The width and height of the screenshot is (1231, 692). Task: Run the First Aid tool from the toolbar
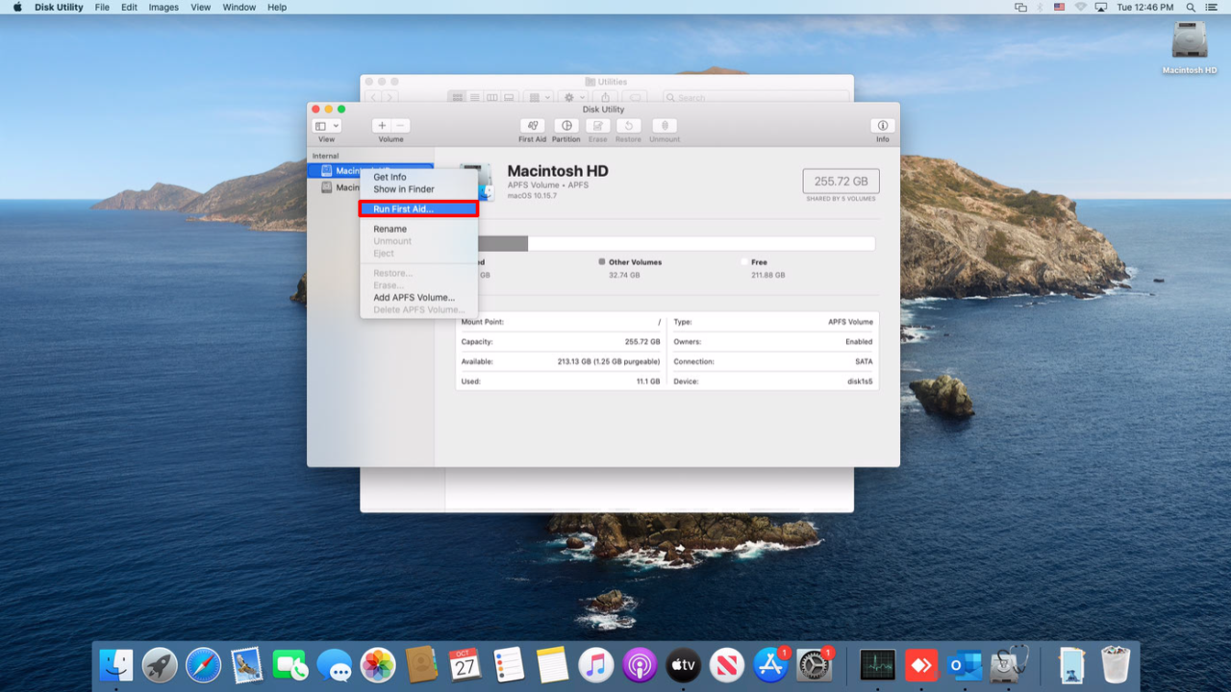point(532,129)
